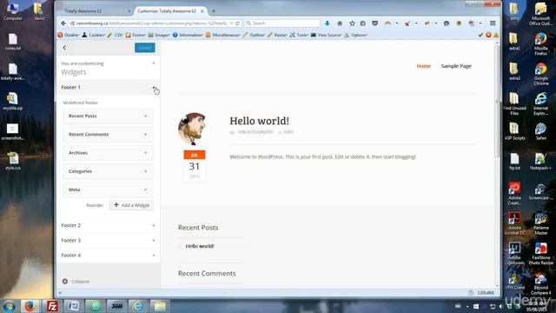Open the Cookies developer toolbar menu
556x313 pixels.
[x=94, y=35]
